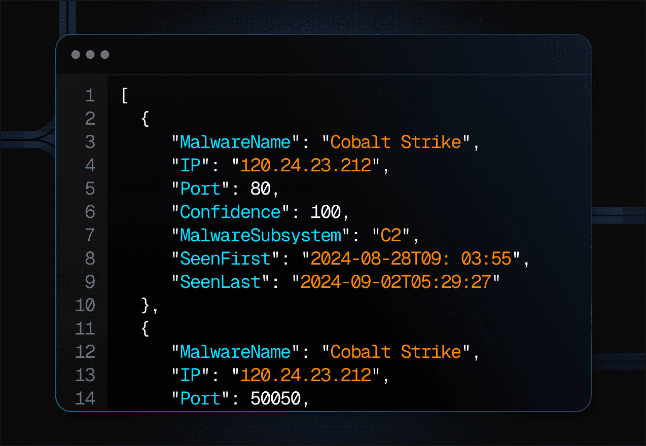Click the leftmost window control dot
646x446 pixels.
pos(76,55)
